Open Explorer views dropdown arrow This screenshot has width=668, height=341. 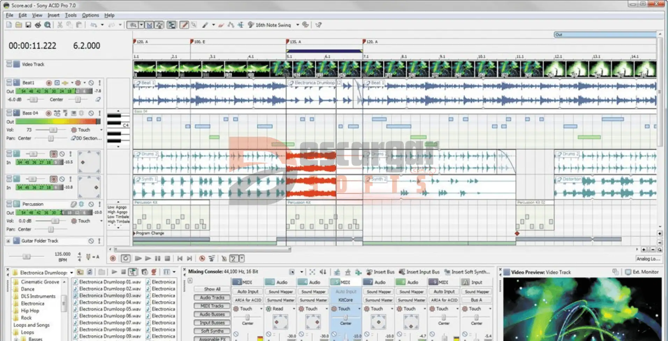point(174,272)
